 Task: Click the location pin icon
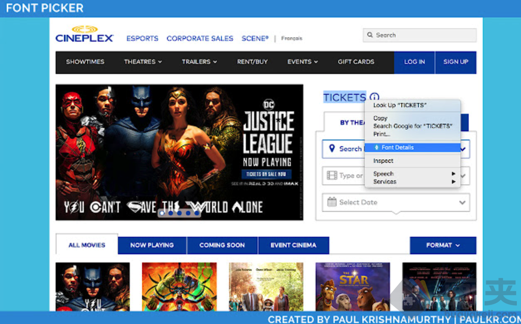[332, 149]
